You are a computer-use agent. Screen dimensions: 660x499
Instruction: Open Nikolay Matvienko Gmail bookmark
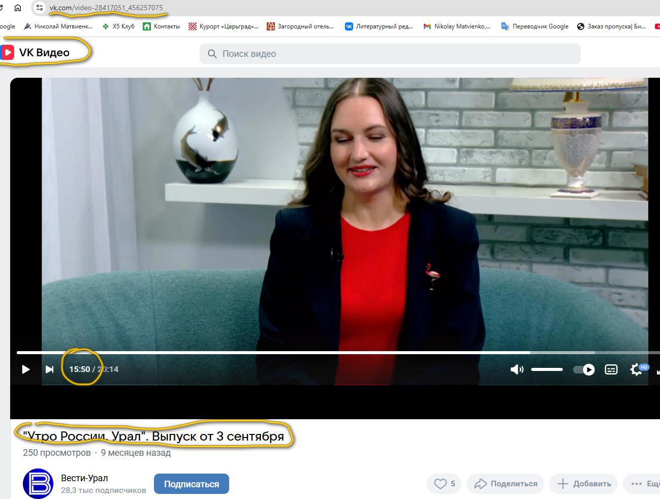point(457,26)
